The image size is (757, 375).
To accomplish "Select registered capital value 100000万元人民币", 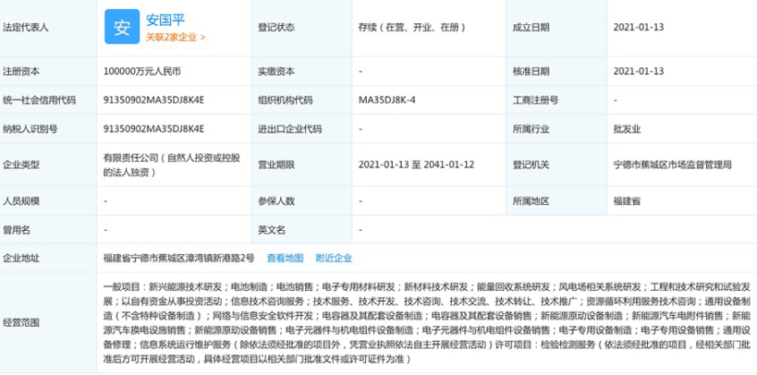I will coord(142,72).
